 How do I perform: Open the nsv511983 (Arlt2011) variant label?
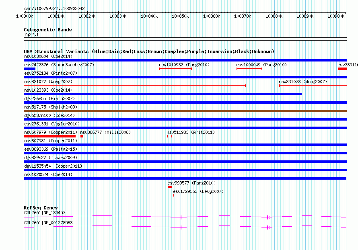point(191,132)
